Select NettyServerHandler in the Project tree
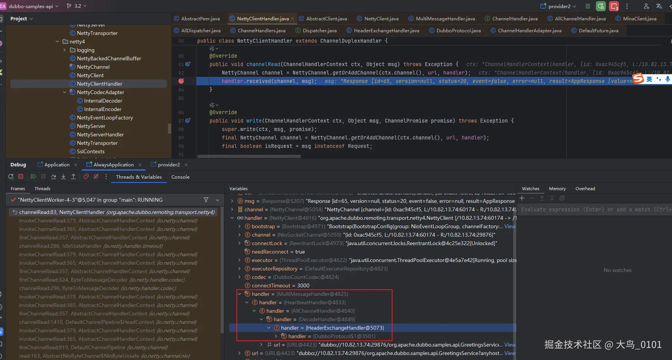Image resolution: width=672 pixels, height=360 pixels. coord(100,134)
